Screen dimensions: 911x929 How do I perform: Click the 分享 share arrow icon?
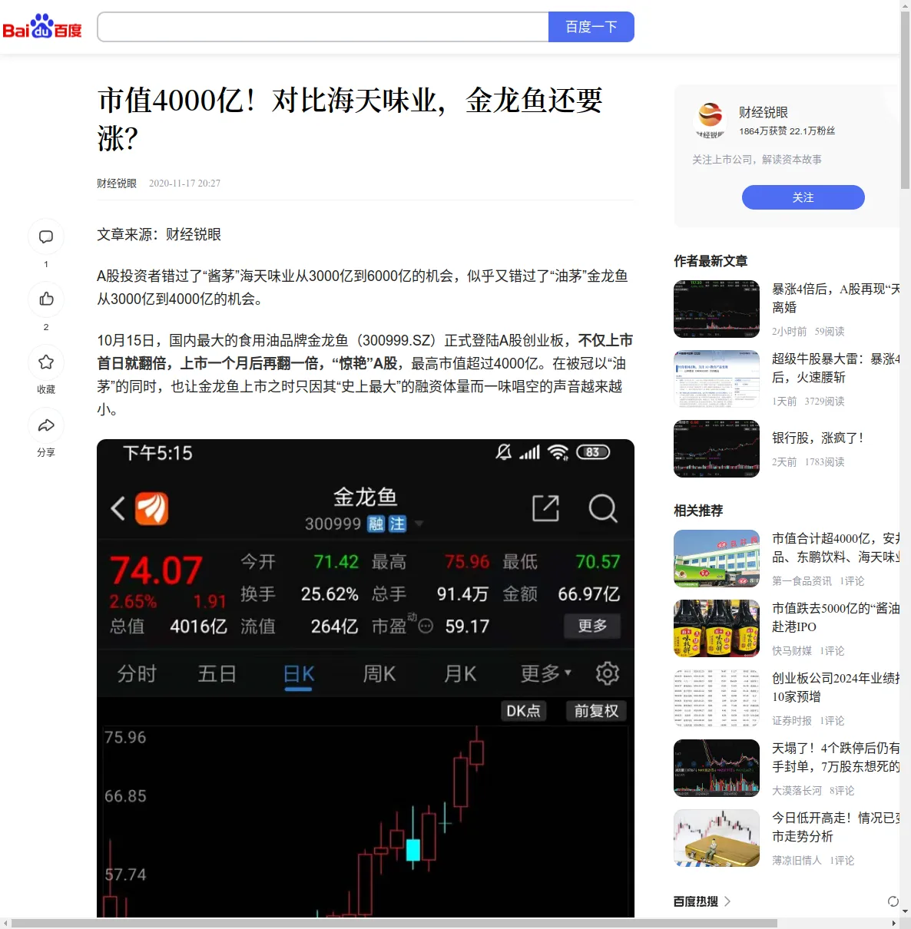click(46, 425)
